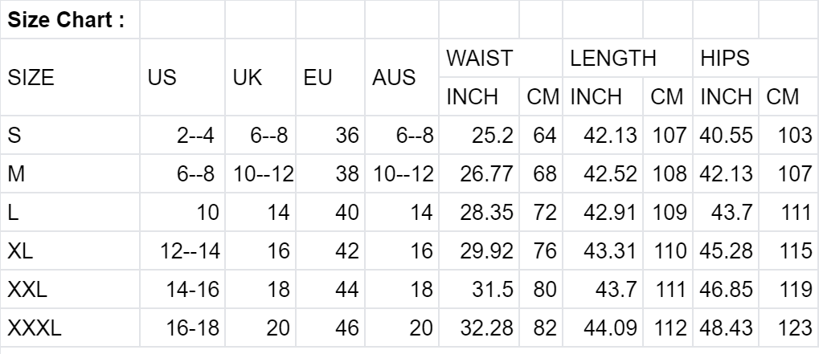The width and height of the screenshot is (819, 354).
Task: Select hips inch value 48.43
Action: [x=727, y=329]
